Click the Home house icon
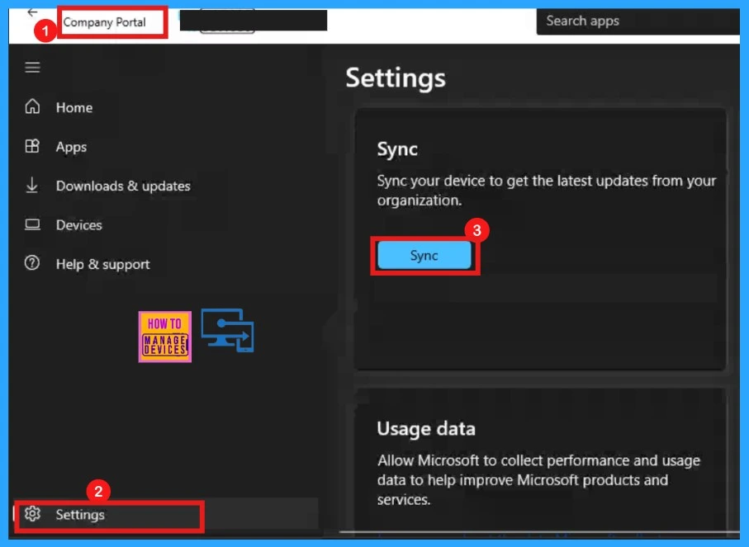Image resolution: width=749 pixels, height=547 pixels. (x=32, y=106)
